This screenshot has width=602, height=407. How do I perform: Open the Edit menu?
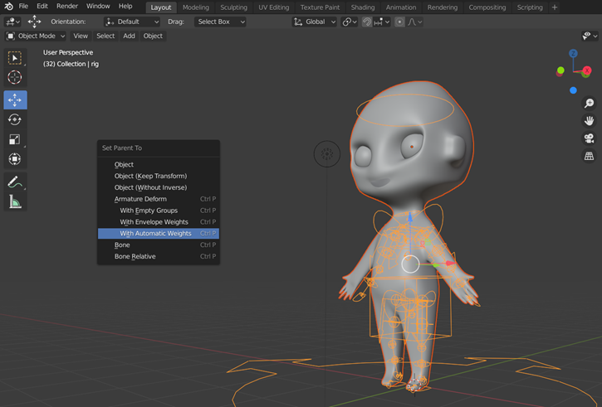pos(42,6)
